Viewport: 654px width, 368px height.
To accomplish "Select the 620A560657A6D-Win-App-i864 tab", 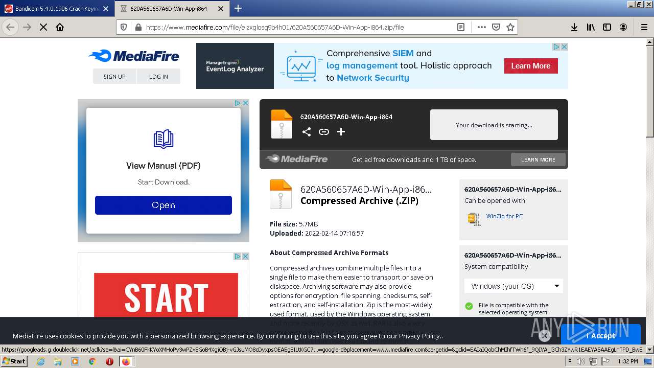I will pyautogui.click(x=172, y=9).
